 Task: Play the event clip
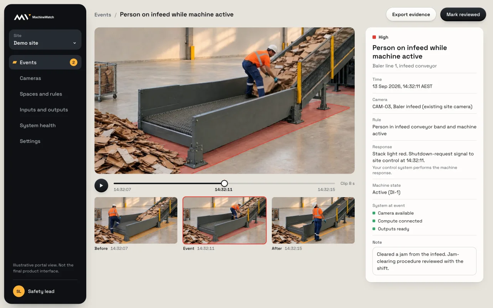(x=101, y=186)
